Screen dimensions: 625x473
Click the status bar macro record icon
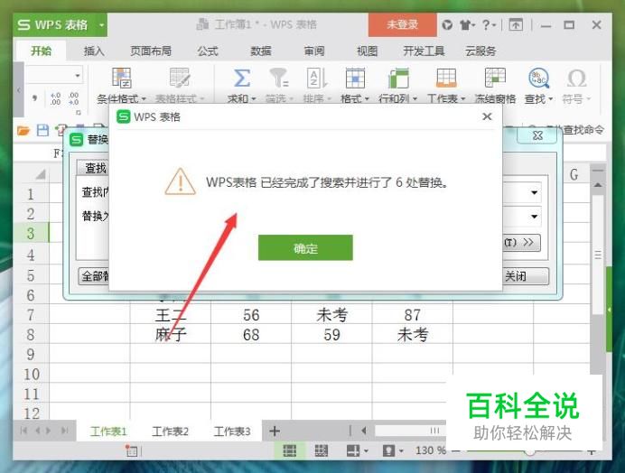[x=131, y=450]
